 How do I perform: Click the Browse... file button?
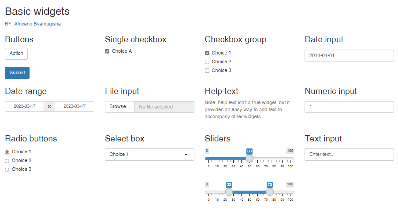(120, 107)
